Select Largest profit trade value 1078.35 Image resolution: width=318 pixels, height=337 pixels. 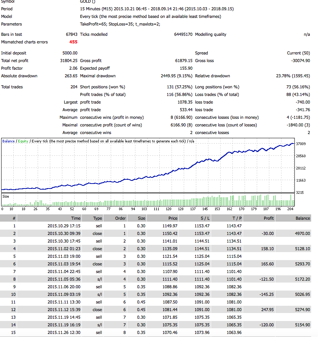point(185,102)
